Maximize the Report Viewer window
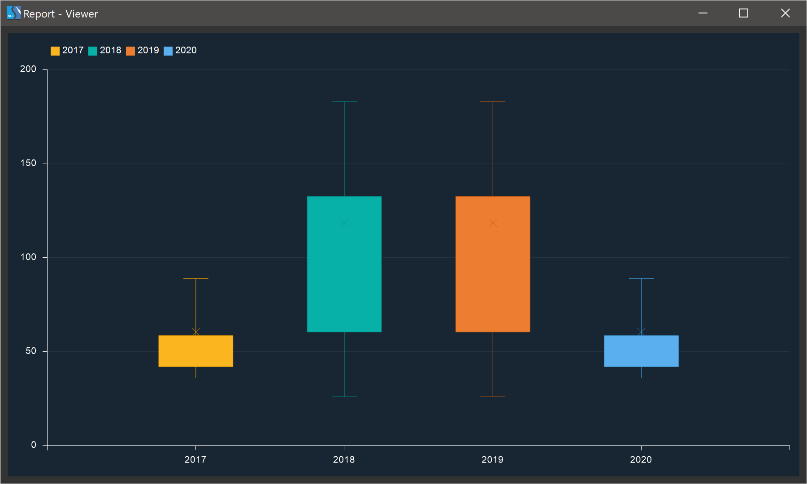Screen dimensions: 807x484 [x=744, y=13]
